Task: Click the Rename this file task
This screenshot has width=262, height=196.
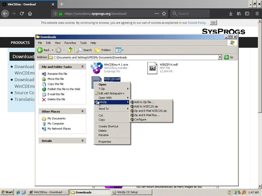Action: coord(57,74)
